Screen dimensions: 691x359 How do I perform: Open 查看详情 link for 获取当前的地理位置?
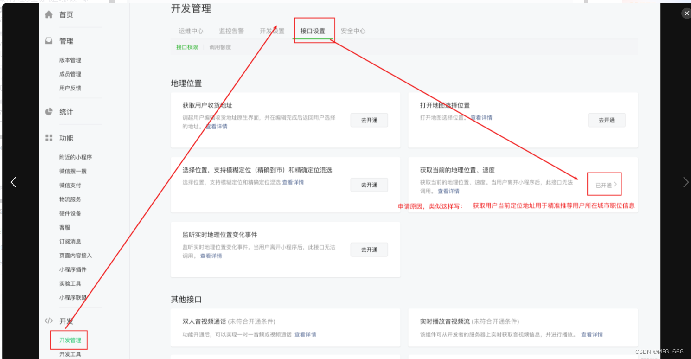click(x=448, y=191)
